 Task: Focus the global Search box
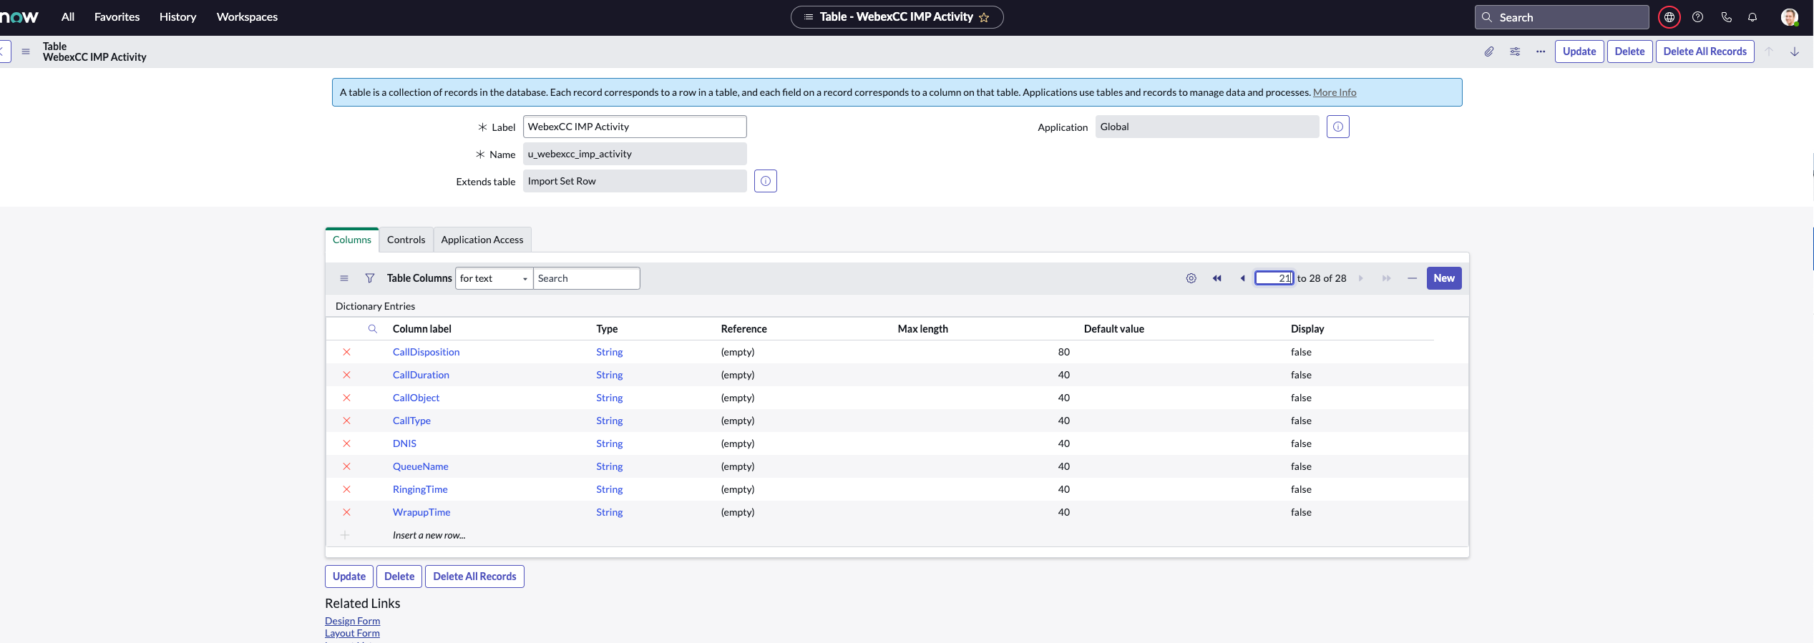point(1561,17)
